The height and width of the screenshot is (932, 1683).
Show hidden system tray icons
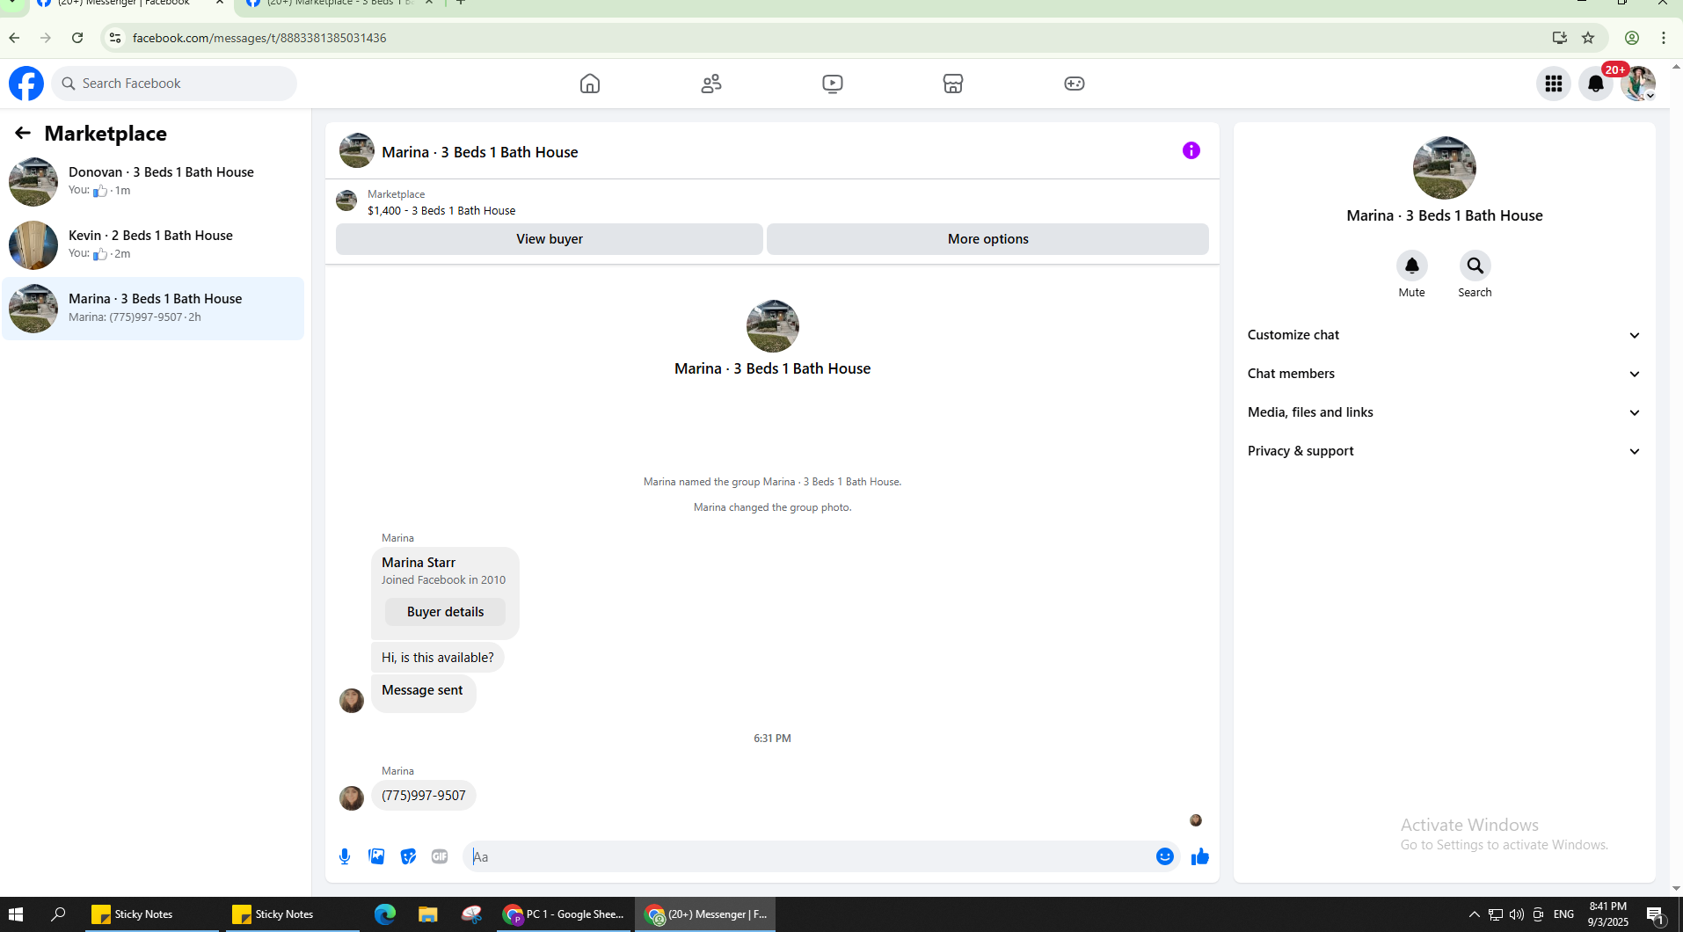coord(1475,914)
